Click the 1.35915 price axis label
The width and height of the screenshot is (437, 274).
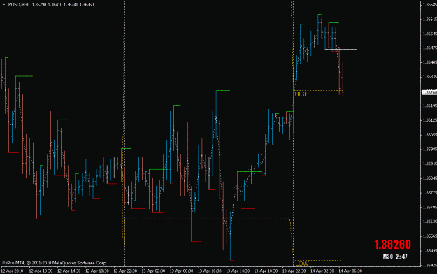click(x=429, y=164)
